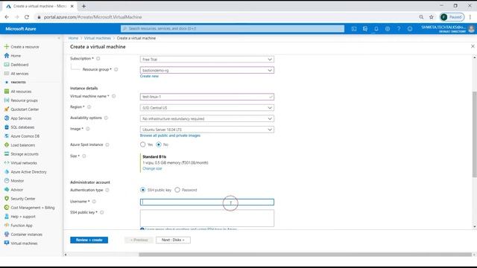The height and width of the screenshot is (268, 477).
Task: Open Cloud Shell from the Azure header
Action: (354, 28)
